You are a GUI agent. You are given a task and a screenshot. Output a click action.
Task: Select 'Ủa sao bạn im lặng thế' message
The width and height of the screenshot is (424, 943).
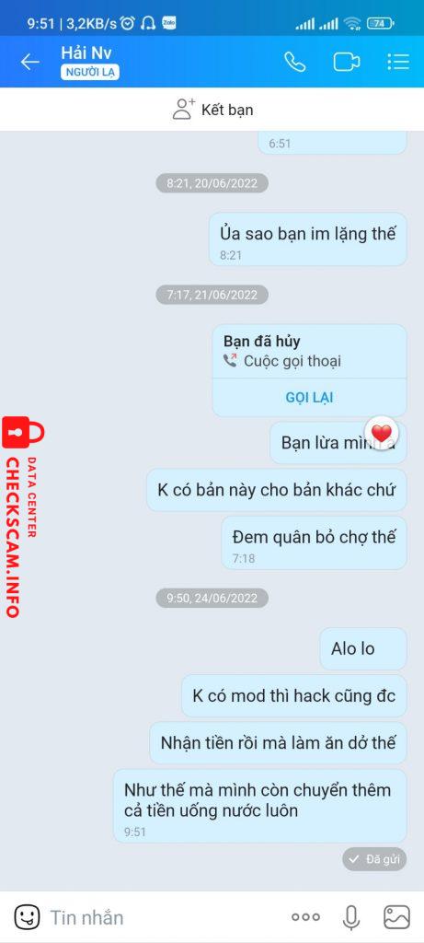tap(308, 239)
